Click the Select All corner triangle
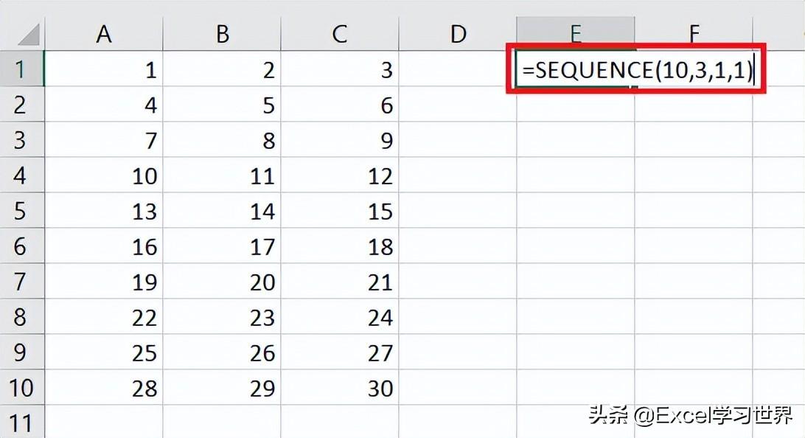The image size is (805, 438). [28, 34]
